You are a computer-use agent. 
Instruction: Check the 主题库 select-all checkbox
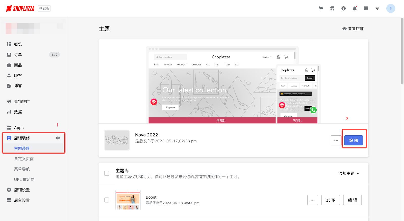coord(107,173)
